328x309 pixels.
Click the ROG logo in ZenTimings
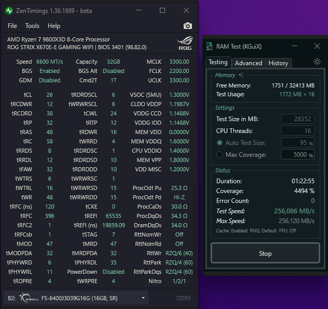point(185,43)
